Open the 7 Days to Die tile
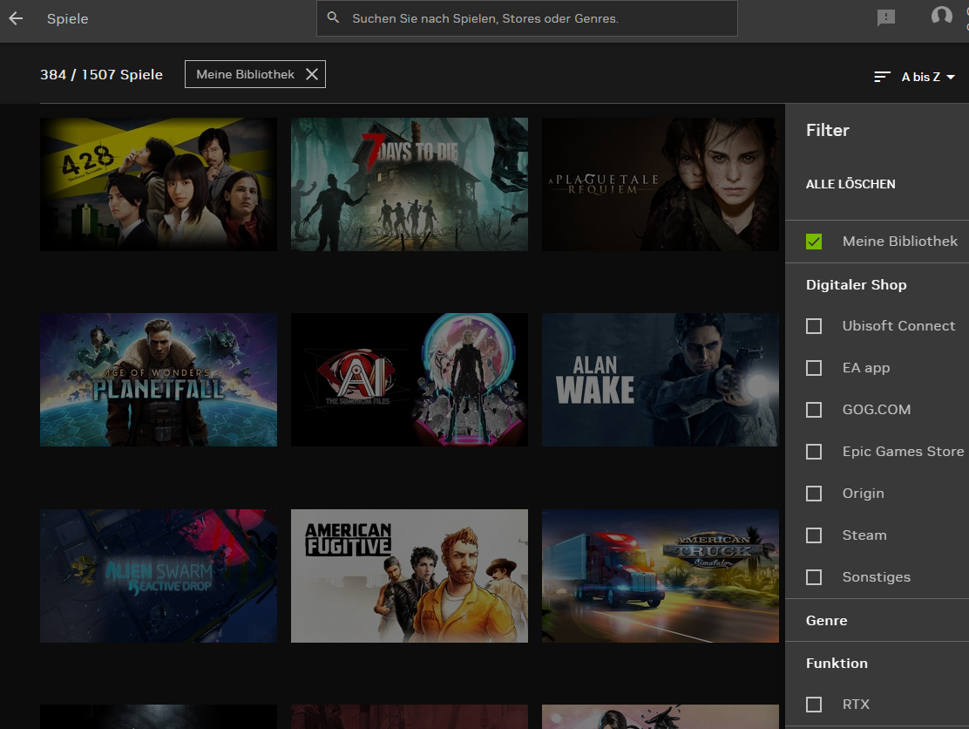 409,184
